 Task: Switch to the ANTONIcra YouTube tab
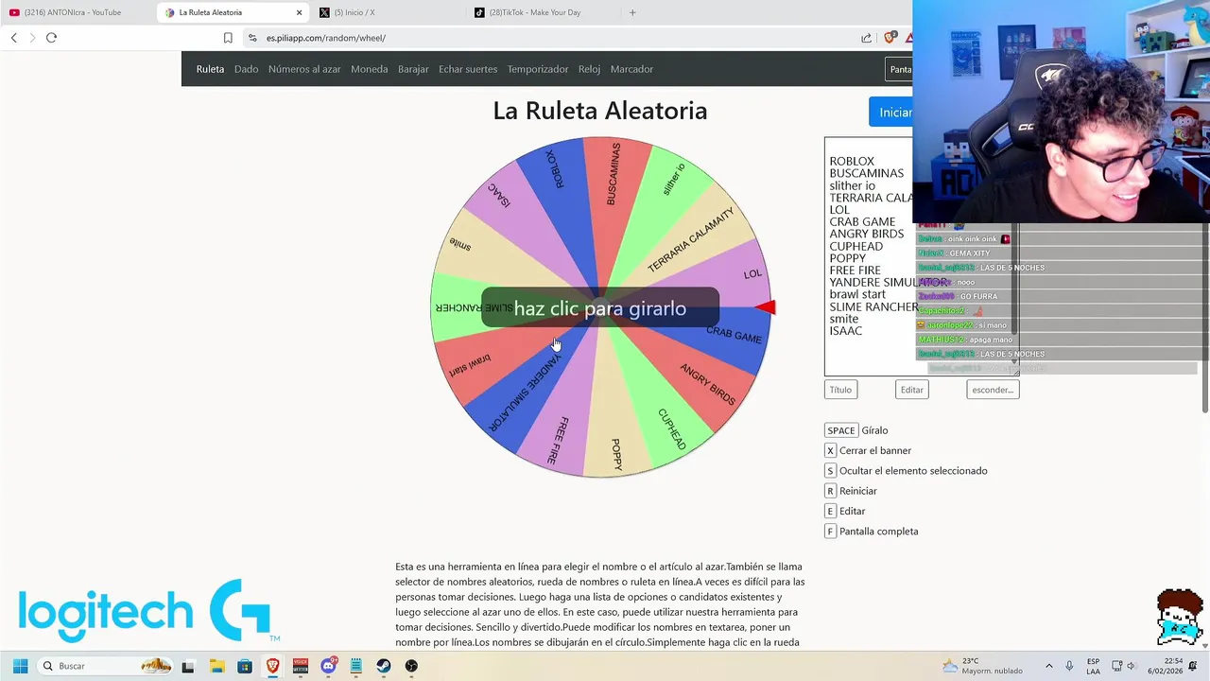pos(75,12)
